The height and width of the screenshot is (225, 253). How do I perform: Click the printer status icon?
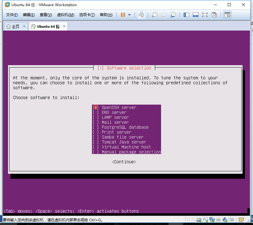pos(218,220)
